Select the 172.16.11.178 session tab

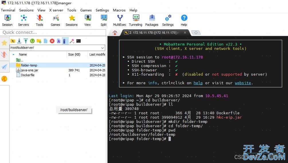[x=154, y=33]
